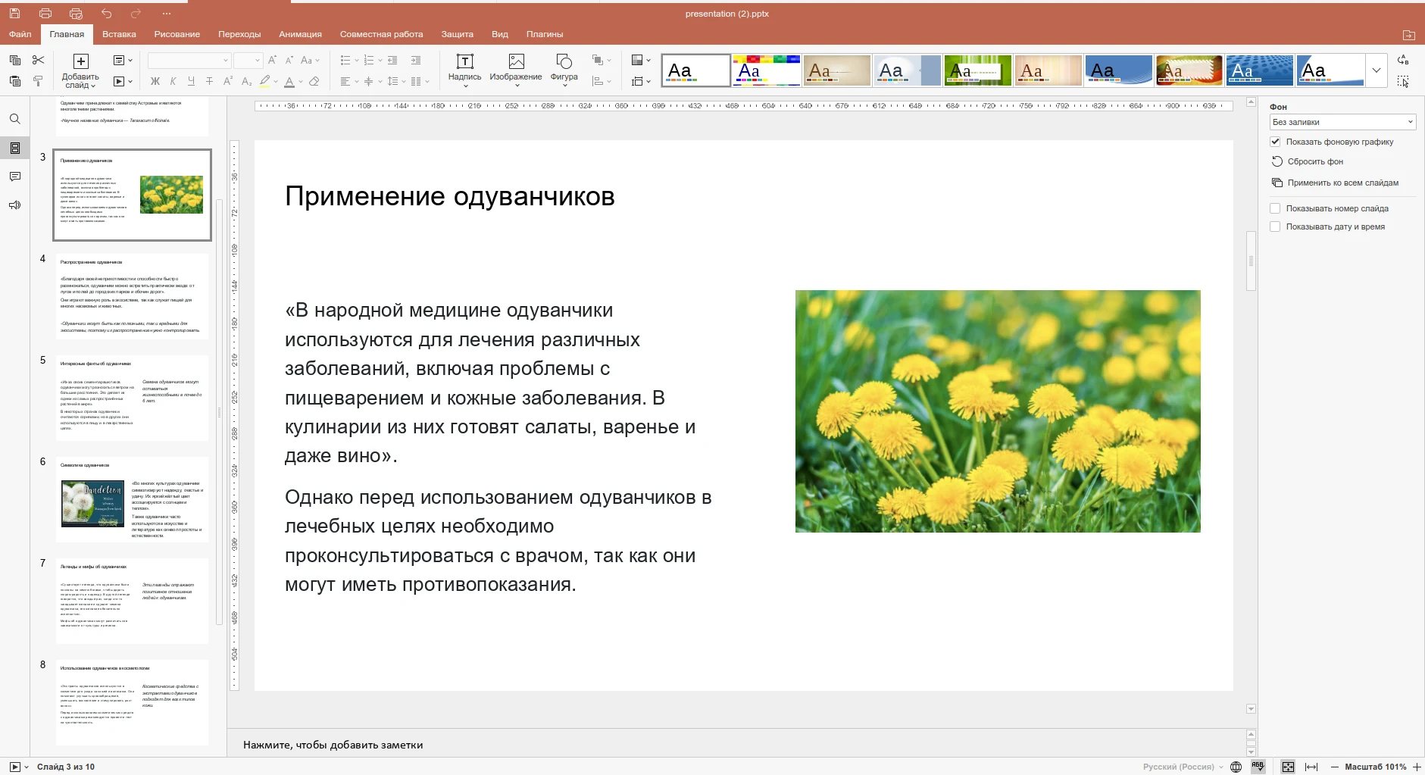Expand the theme gallery chevron
The height and width of the screenshot is (775, 1425).
pyautogui.click(x=1377, y=70)
